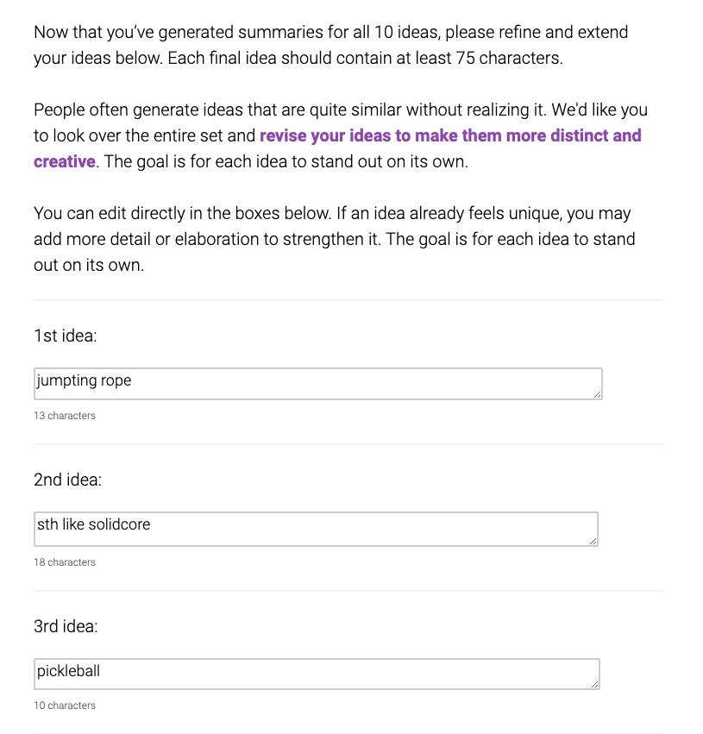Viewport: 703px width, 734px height.
Task: Click the "13 characters" counter
Action: pos(65,416)
